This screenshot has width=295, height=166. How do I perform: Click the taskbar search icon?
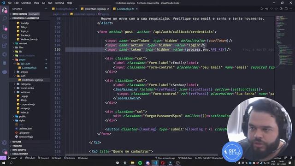[x=11, y=163]
